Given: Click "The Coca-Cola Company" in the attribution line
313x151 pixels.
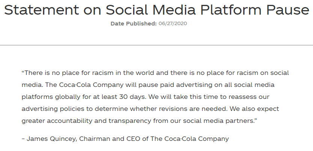Looking at the screenshot, I should (x=190, y=139).
